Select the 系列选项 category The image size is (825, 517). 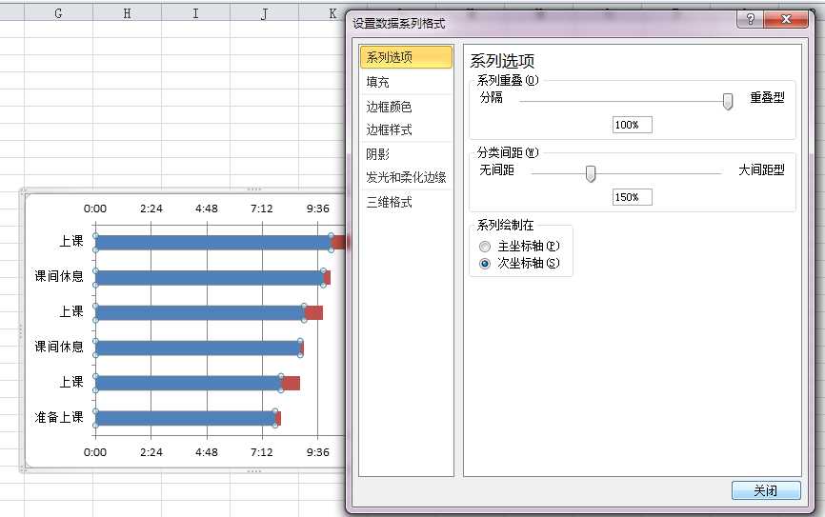pyautogui.click(x=406, y=57)
